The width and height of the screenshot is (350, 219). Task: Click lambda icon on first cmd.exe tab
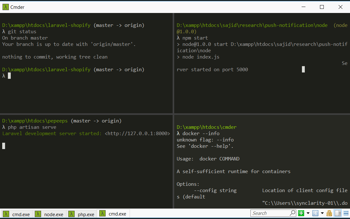point(6,214)
